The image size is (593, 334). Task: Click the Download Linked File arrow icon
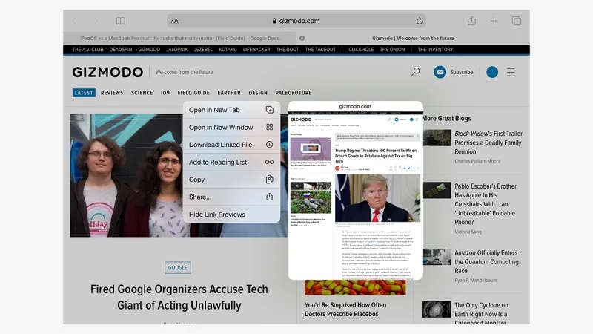click(269, 145)
